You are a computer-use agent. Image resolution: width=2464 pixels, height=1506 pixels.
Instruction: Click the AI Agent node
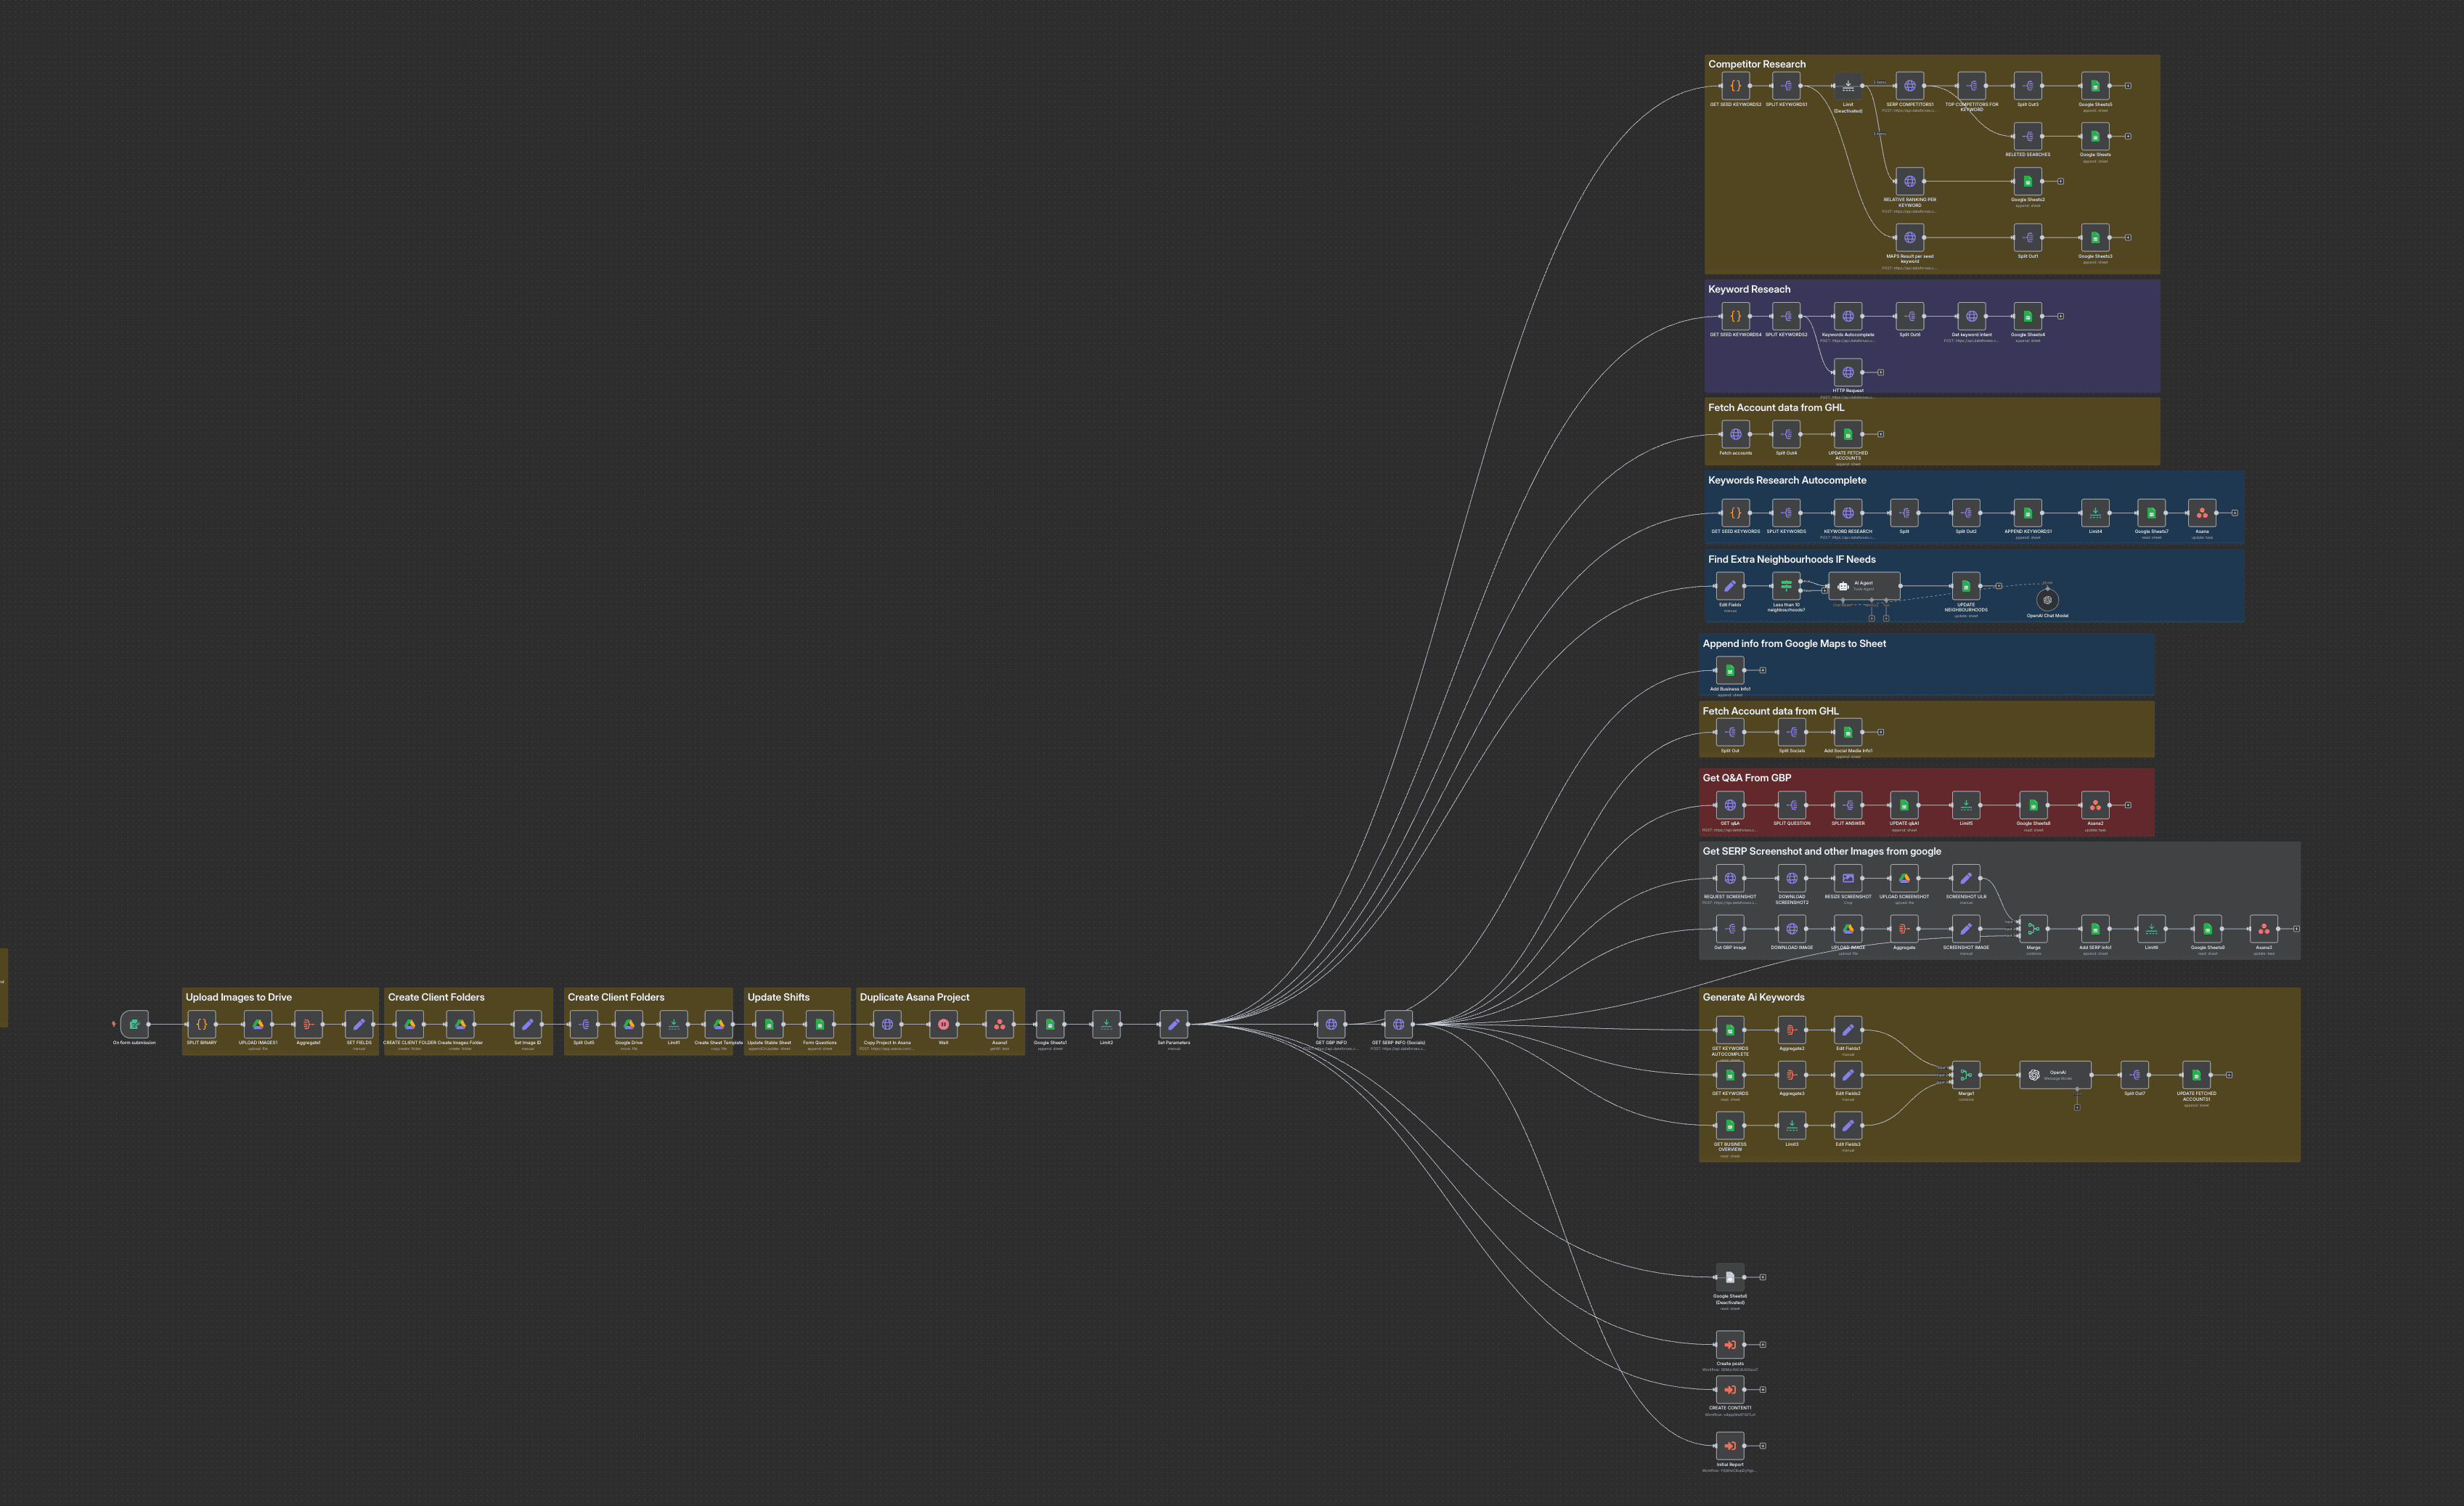pyautogui.click(x=1864, y=586)
